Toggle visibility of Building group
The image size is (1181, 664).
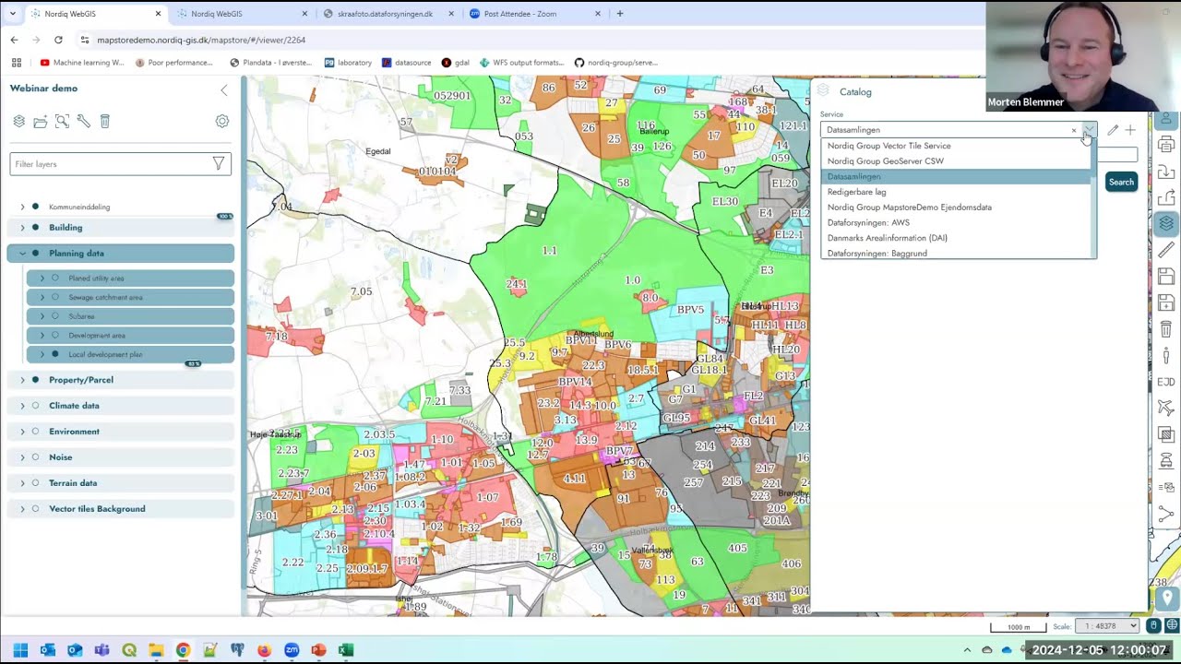click(35, 227)
